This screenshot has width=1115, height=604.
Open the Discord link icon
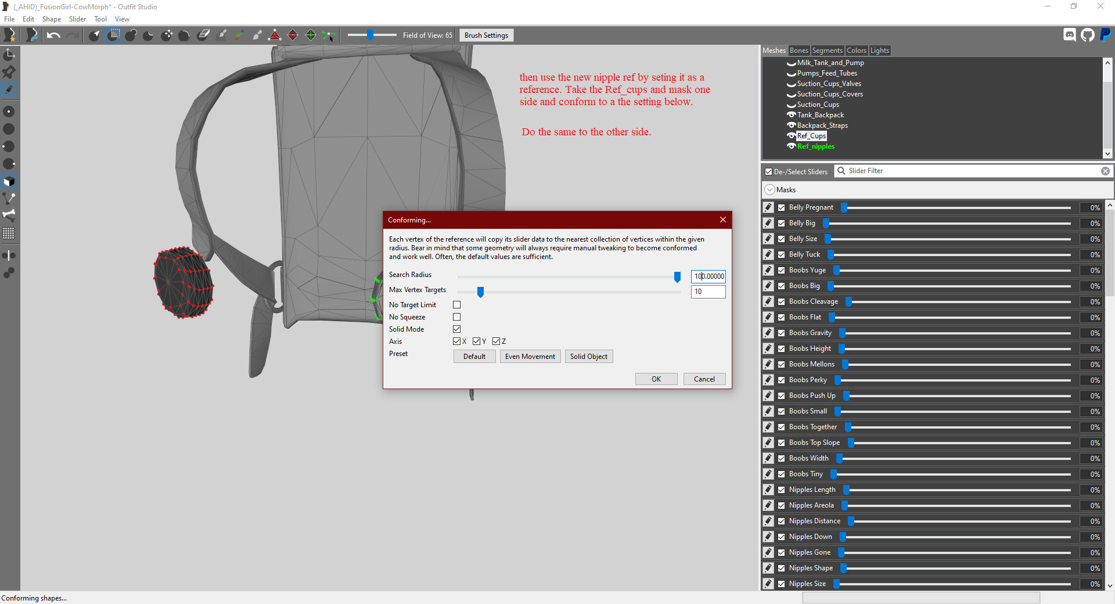pos(1070,35)
